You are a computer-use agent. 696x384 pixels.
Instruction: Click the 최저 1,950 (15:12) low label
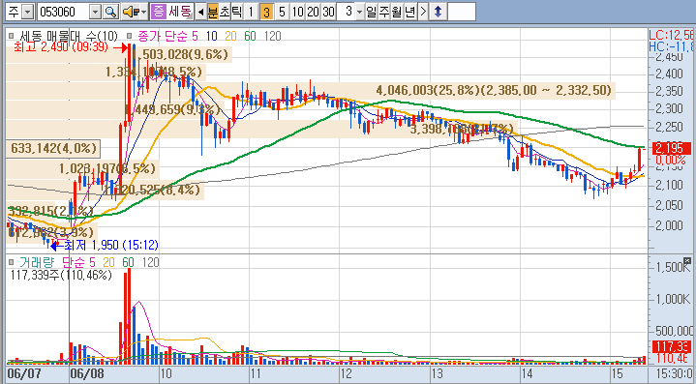111,245
